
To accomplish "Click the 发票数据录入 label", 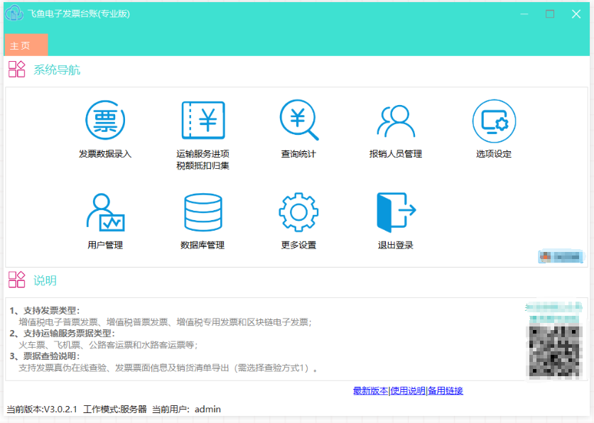I will 105,154.
